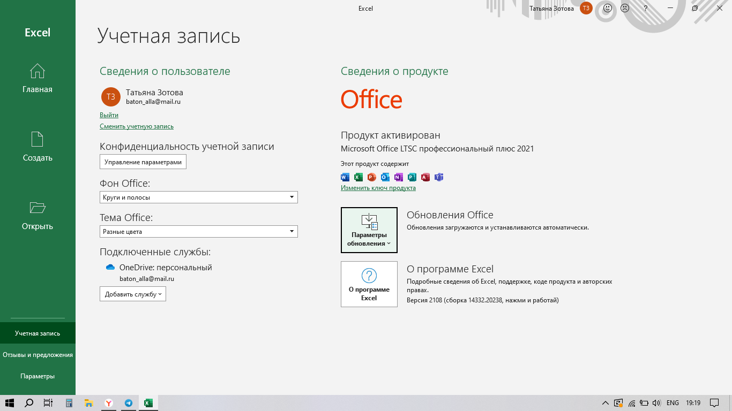The image size is (732, 411).
Task: Click the ТЗ avatar beside user details
Action: pos(111,97)
